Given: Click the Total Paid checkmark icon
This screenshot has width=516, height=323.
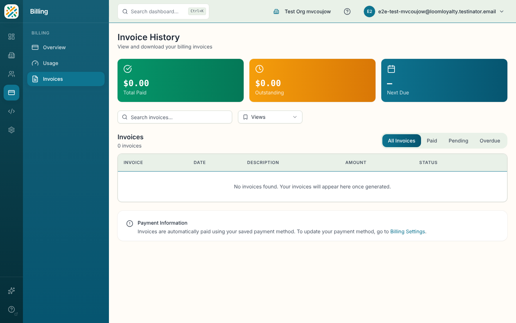Looking at the screenshot, I should coord(128,69).
